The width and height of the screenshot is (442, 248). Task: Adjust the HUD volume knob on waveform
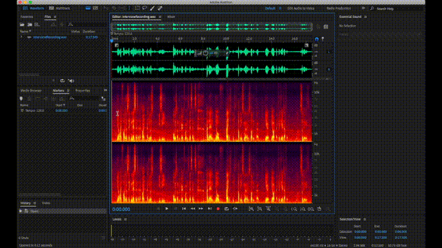[206, 53]
